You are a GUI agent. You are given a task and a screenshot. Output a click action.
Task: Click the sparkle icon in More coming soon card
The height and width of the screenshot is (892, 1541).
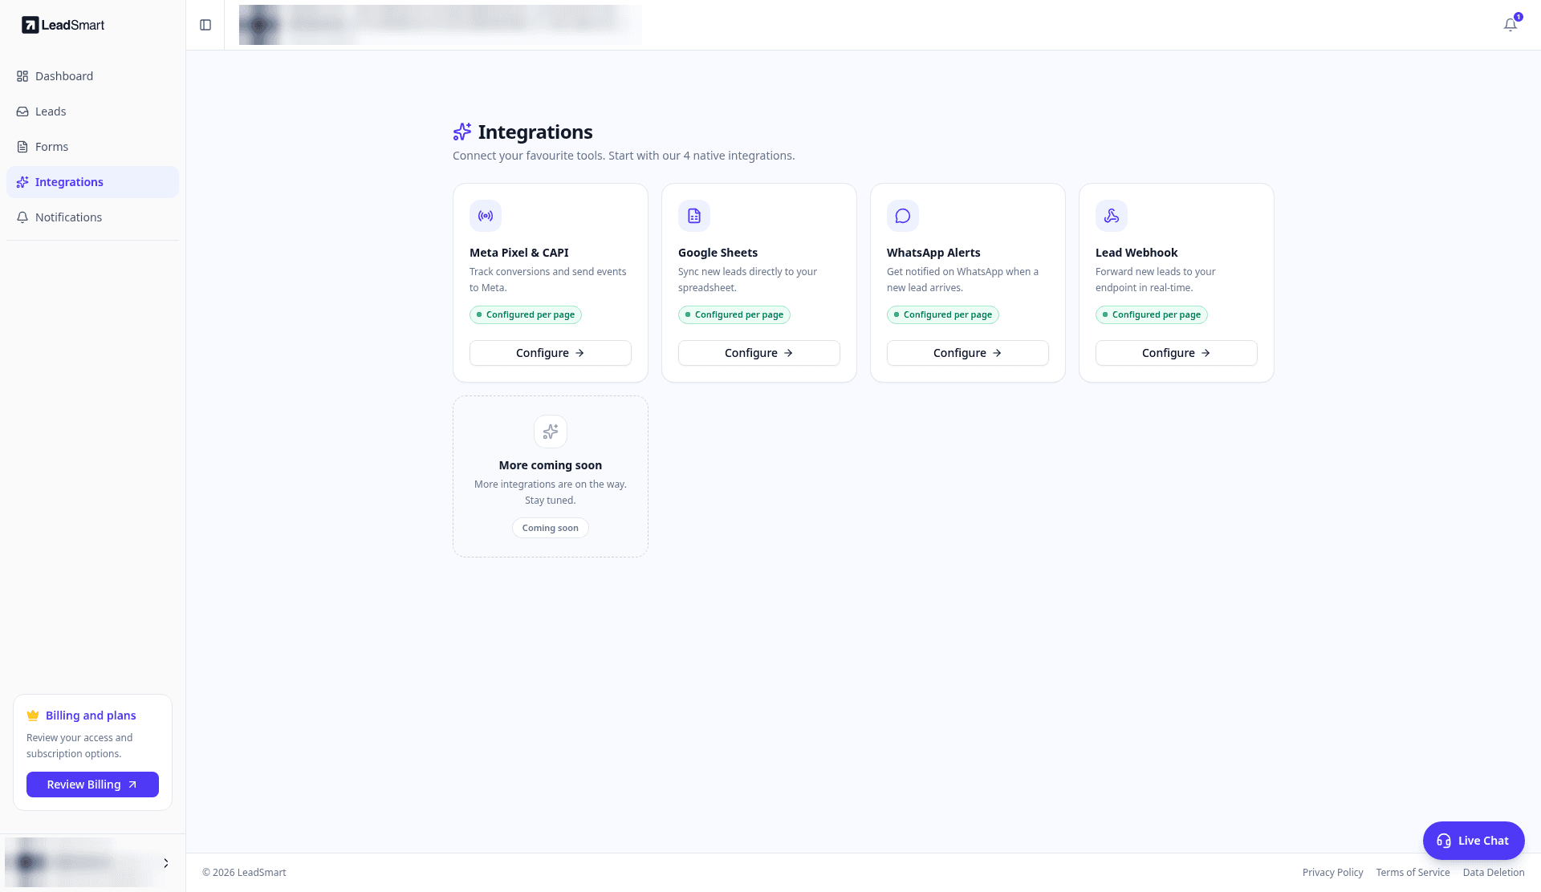pyautogui.click(x=551, y=432)
